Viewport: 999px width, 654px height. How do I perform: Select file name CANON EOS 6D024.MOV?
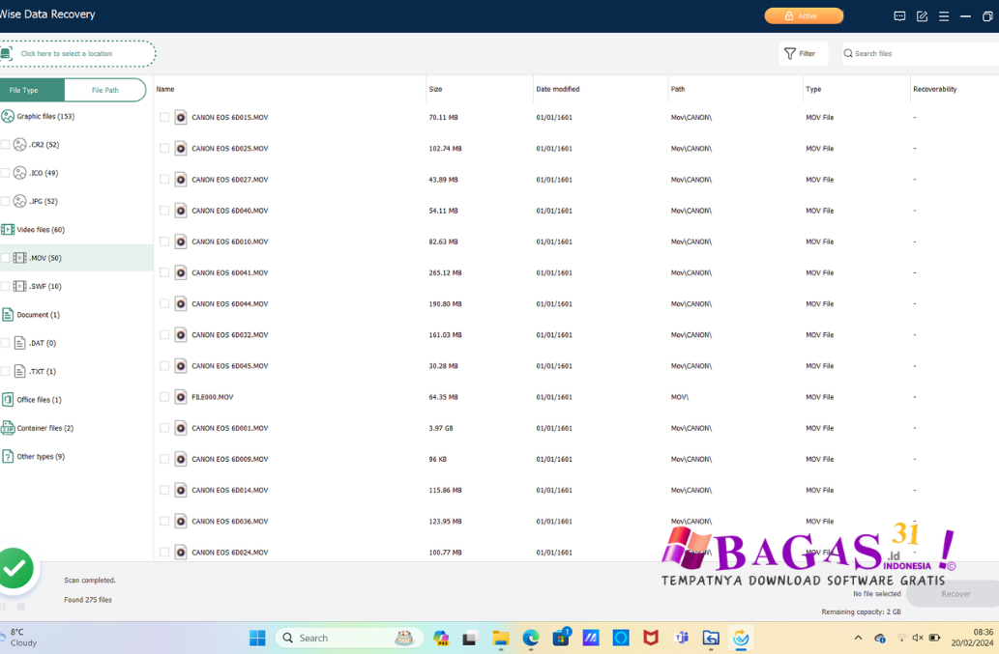230,553
